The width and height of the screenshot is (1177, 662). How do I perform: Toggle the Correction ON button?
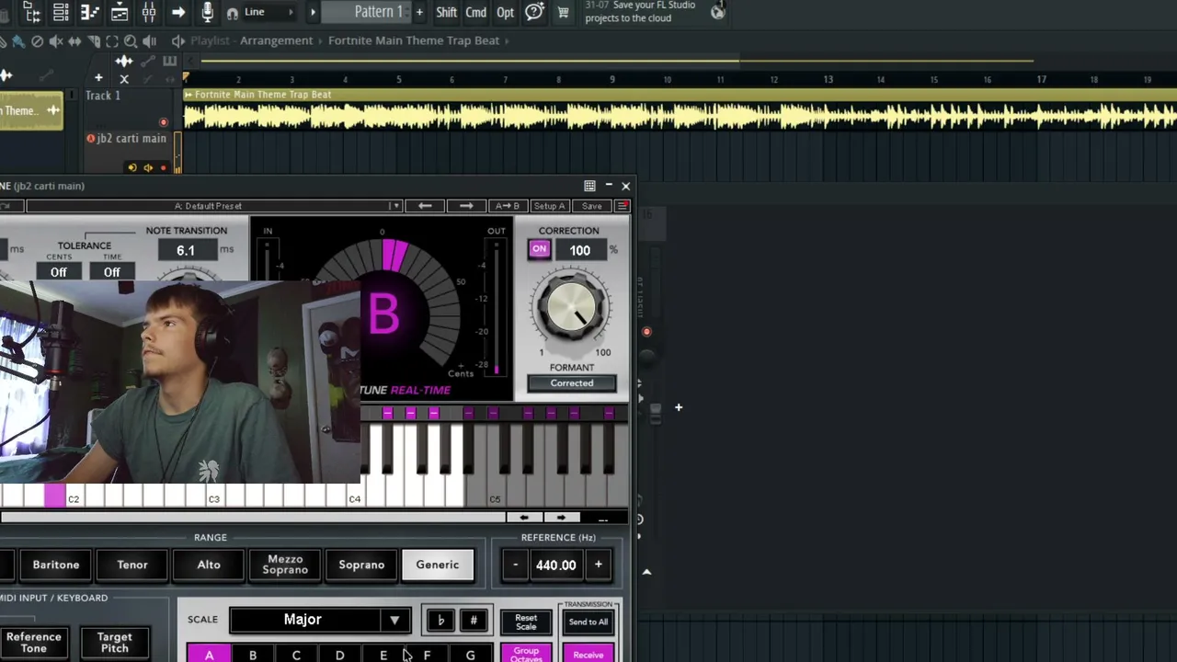(539, 249)
